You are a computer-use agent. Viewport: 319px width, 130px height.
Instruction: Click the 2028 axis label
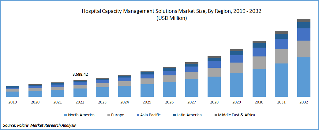coord(214,102)
